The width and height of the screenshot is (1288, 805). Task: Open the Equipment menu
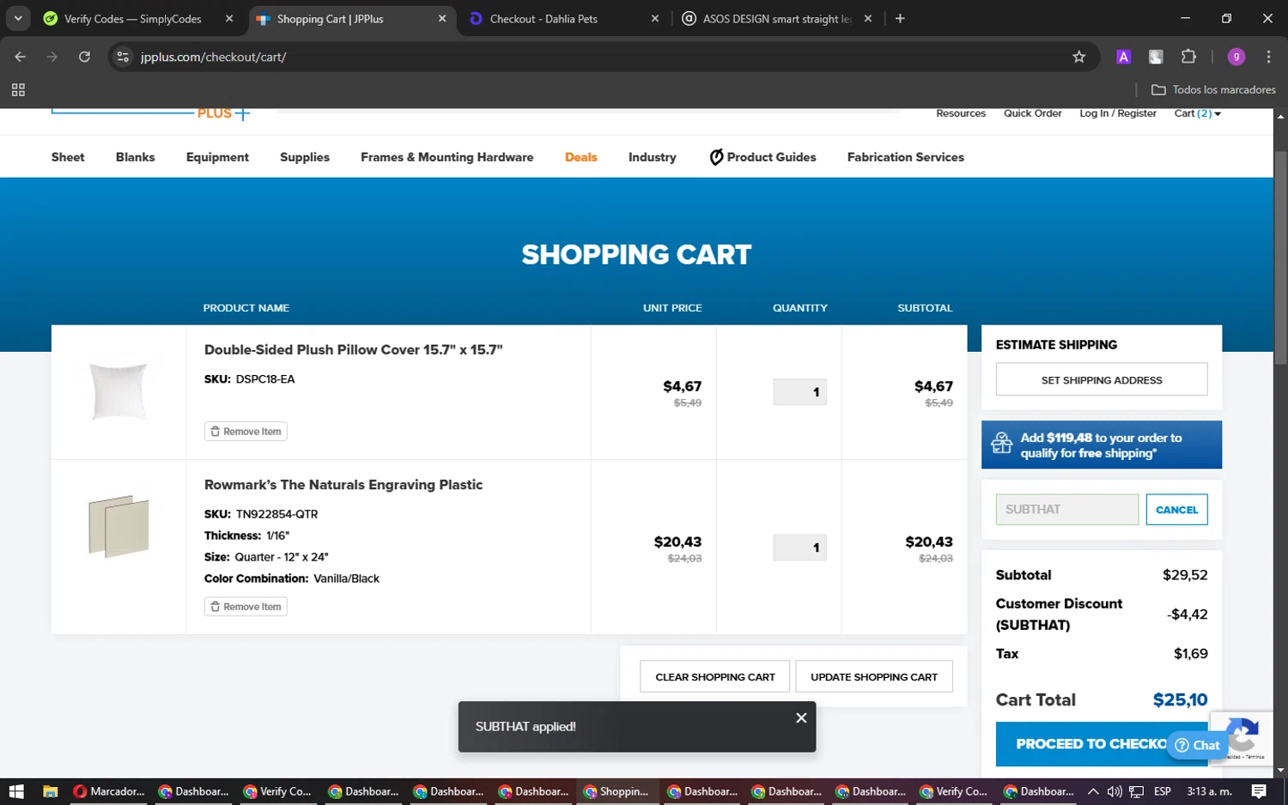217,157
